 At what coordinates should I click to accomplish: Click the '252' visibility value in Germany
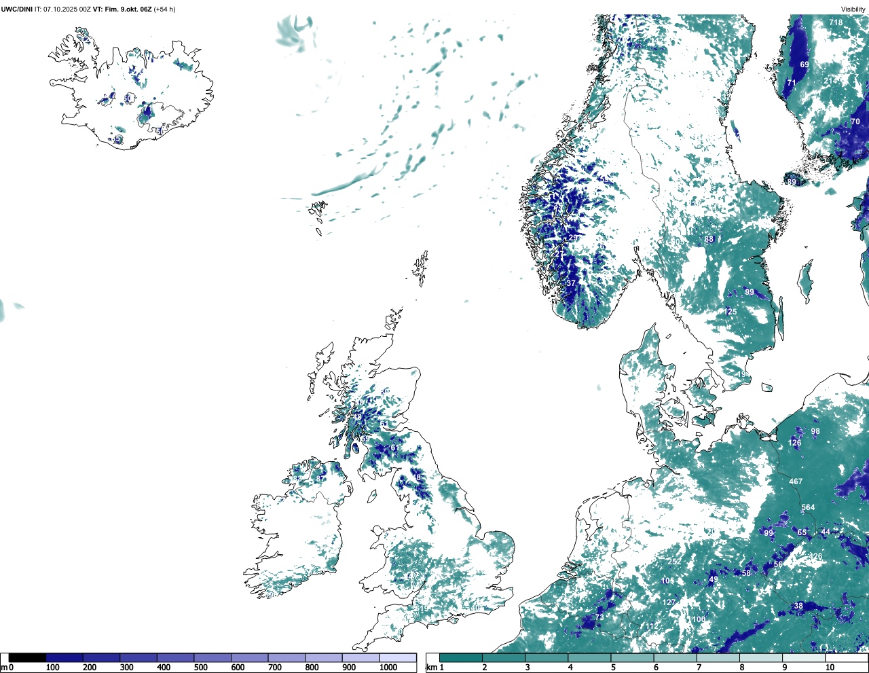[x=674, y=562]
